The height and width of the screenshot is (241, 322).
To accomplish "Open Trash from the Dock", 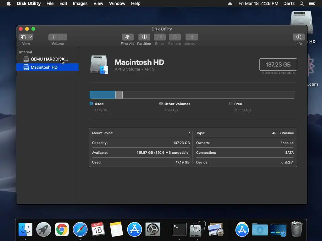I will click(x=297, y=229).
